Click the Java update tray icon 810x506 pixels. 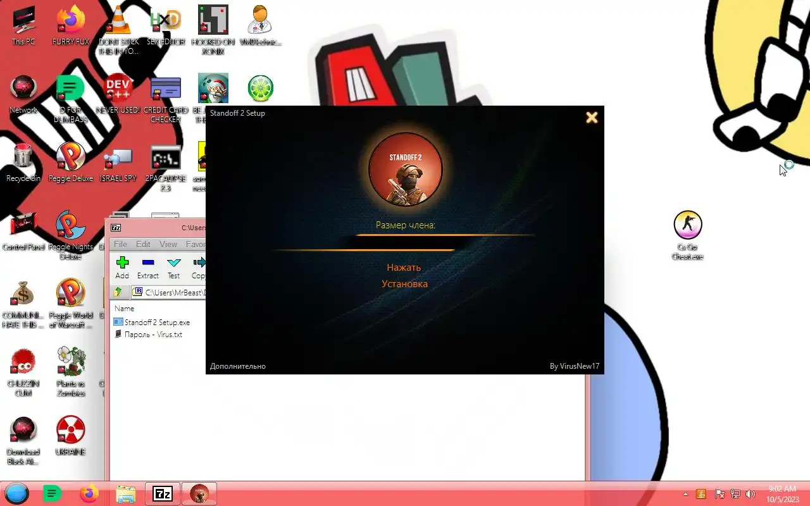[x=701, y=494]
